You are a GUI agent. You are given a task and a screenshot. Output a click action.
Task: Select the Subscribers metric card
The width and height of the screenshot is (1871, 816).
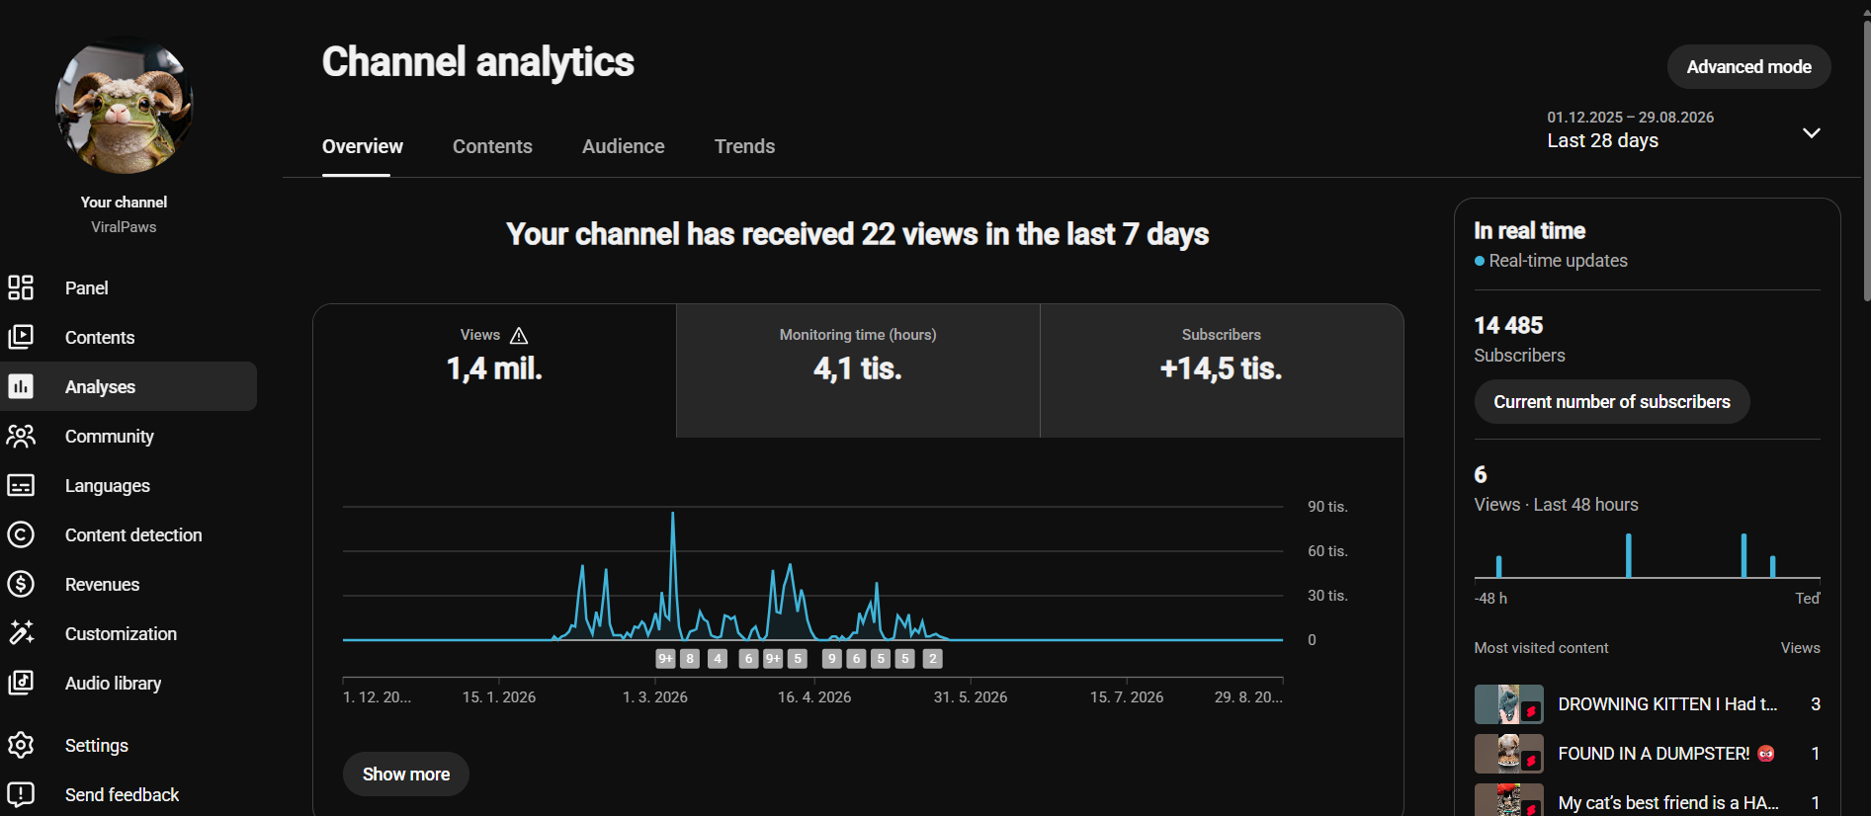tap(1222, 370)
